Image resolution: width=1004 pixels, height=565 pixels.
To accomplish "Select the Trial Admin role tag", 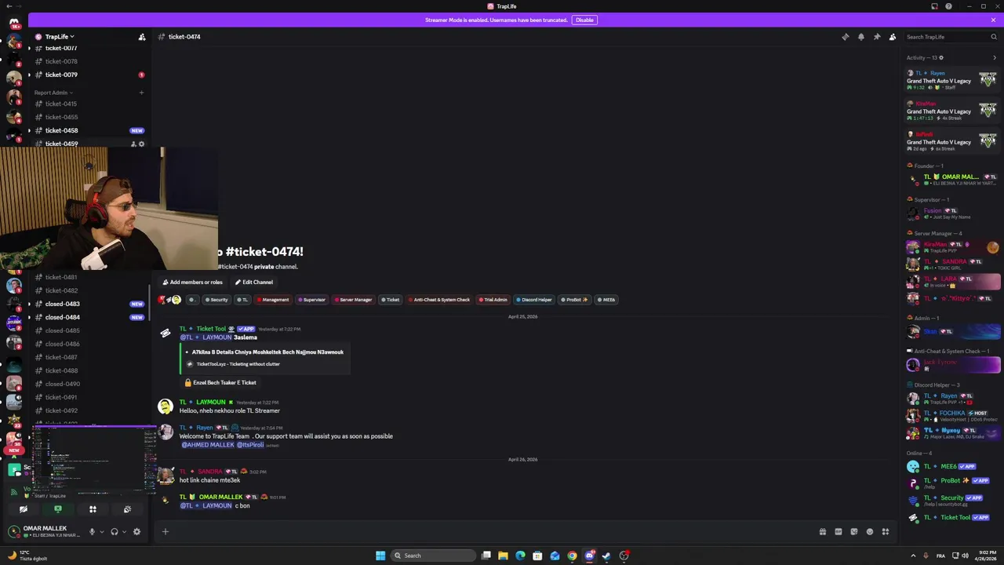I will [493, 300].
